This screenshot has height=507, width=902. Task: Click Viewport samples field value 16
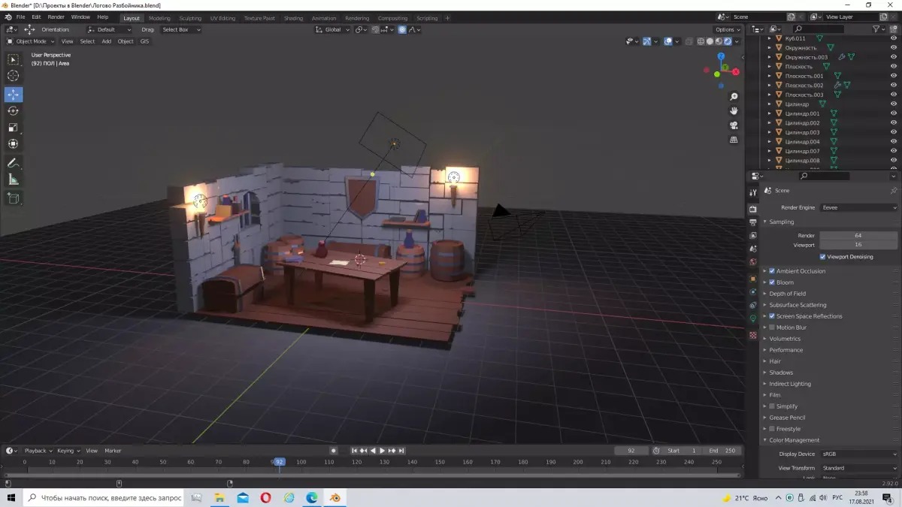click(858, 245)
